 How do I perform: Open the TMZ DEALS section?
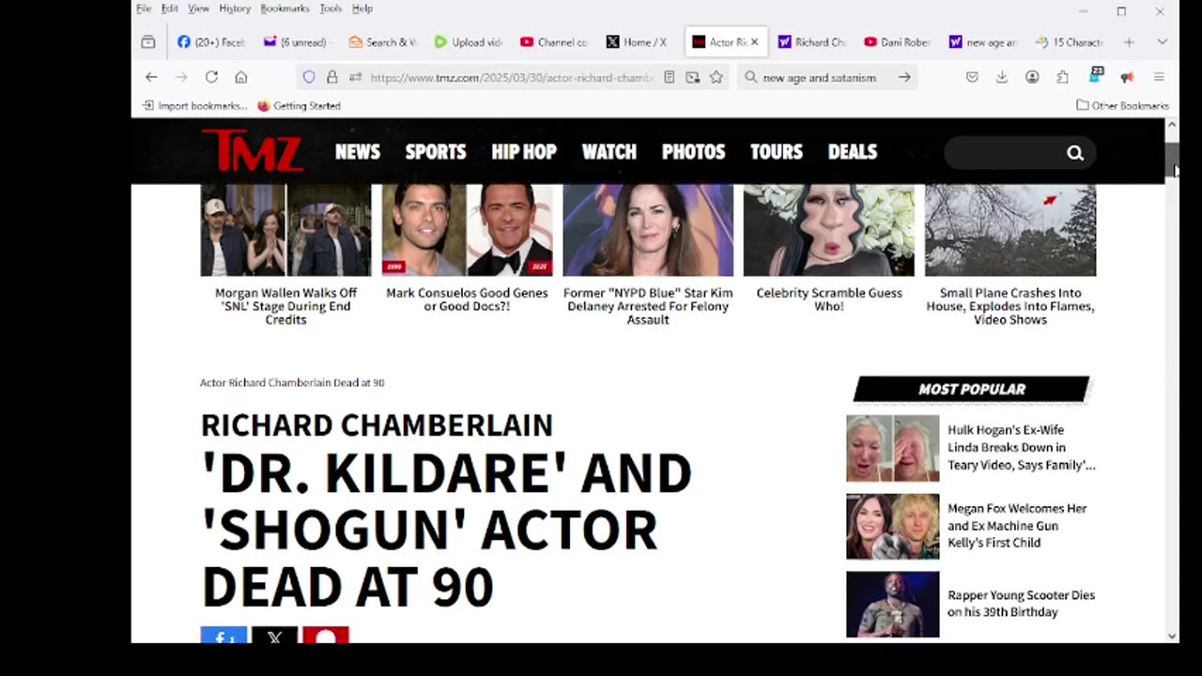point(853,152)
